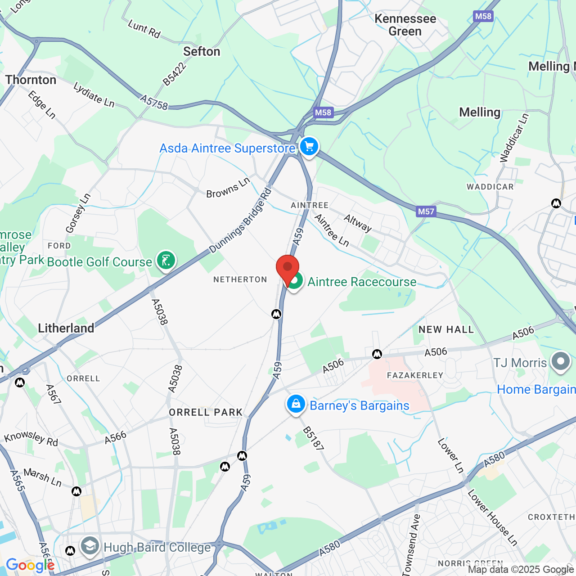The height and width of the screenshot is (576, 576).
Task: Select the station icon on A506 near Fazakerley
Action: coord(377,354)
